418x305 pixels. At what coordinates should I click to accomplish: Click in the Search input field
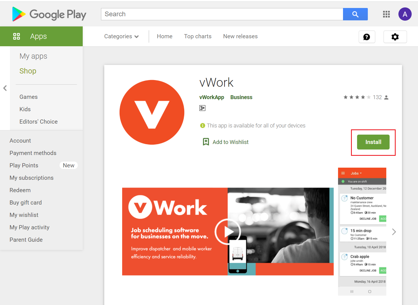click(222, 14)
